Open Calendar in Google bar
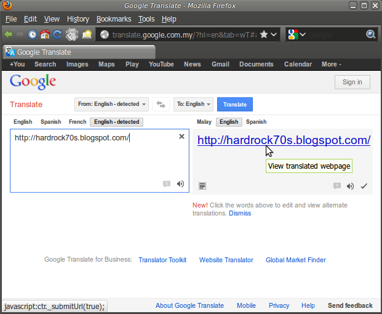382x314 pixels. (298, 64)
